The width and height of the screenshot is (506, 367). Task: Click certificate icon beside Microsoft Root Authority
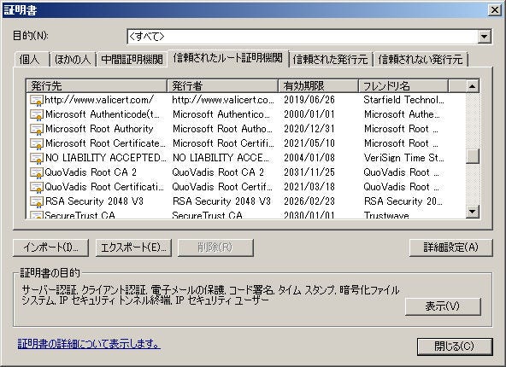click(37, 129)
